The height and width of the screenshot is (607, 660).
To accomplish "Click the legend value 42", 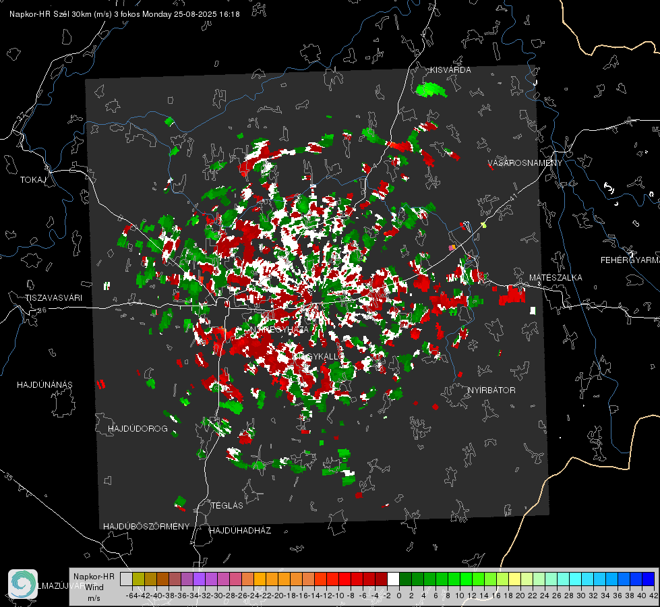I will (x=654, y=596).
